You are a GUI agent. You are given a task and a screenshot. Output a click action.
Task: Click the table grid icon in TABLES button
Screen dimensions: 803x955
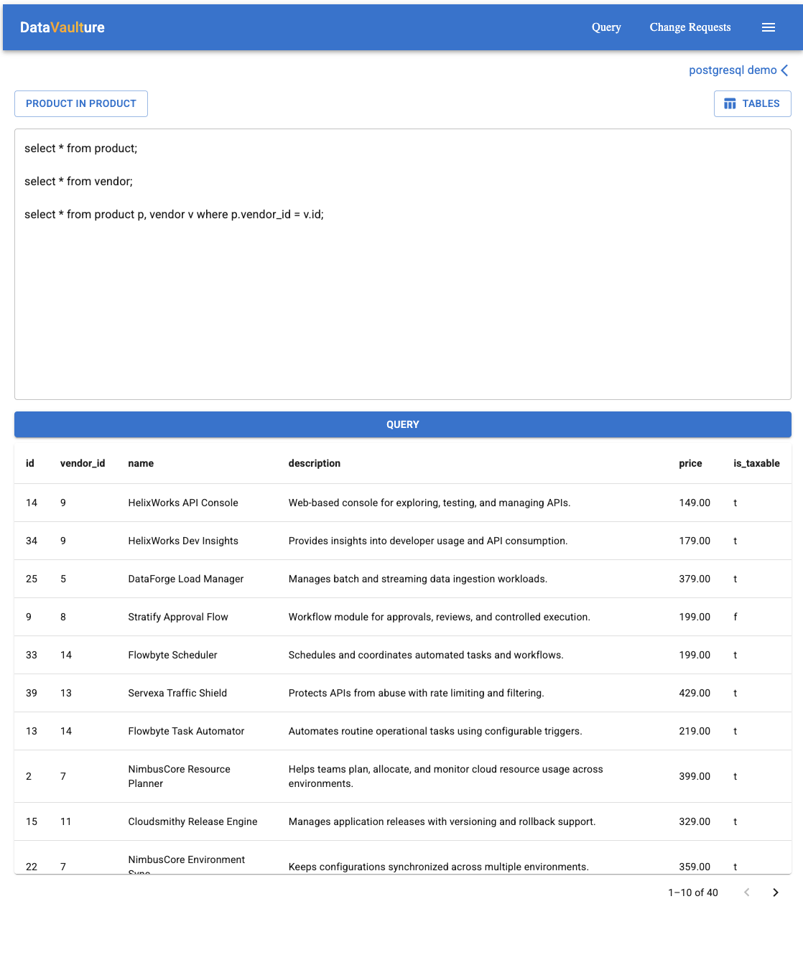coord(730,103)
